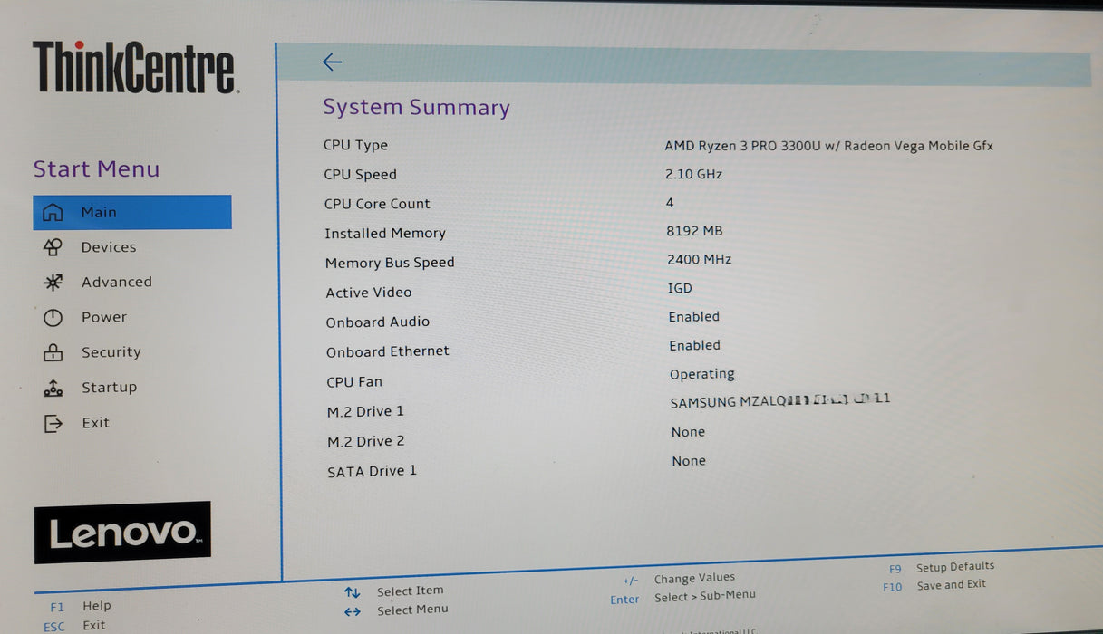The height and width of the screenshot is (634, 1103).
Task: Select the CPU Core Count label
Action: [377, 204]
